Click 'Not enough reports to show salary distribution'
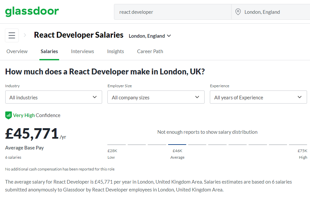Screen dimensions: 310x198 click(208, 132)
